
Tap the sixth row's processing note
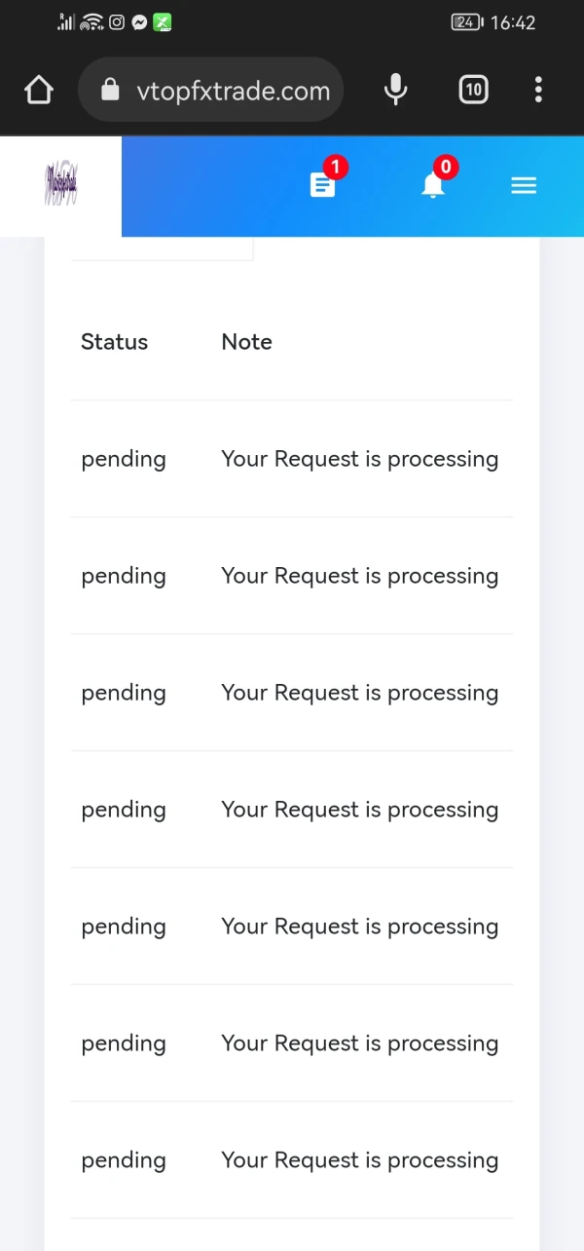pyautogui.click(x=359, y=1043)
